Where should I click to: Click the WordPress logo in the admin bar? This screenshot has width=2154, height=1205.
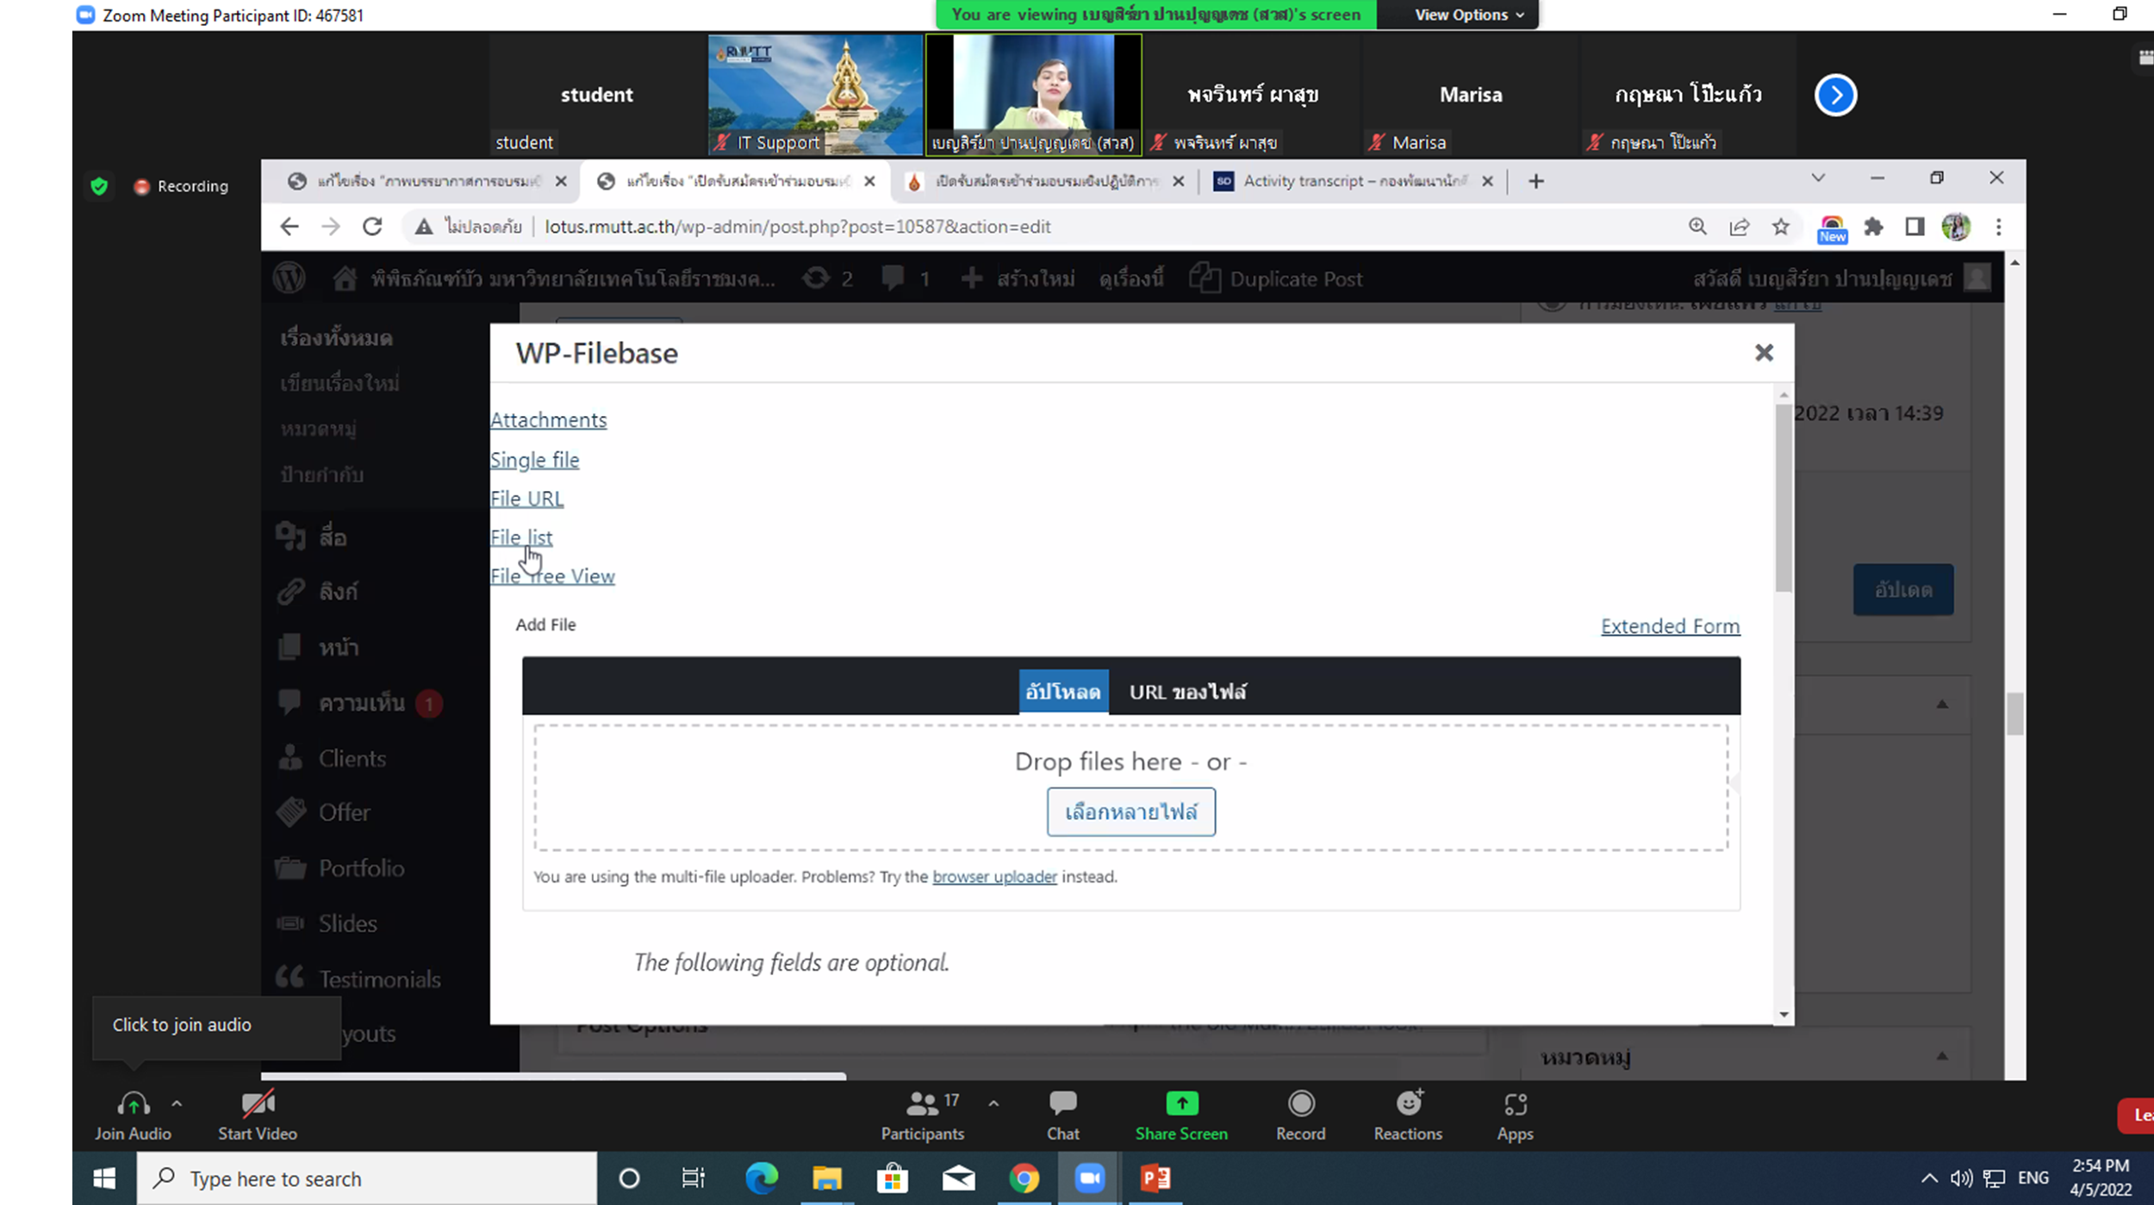point(289,278)
